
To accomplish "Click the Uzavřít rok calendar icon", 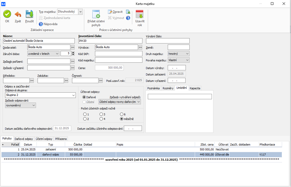I will tap(140, 14).
